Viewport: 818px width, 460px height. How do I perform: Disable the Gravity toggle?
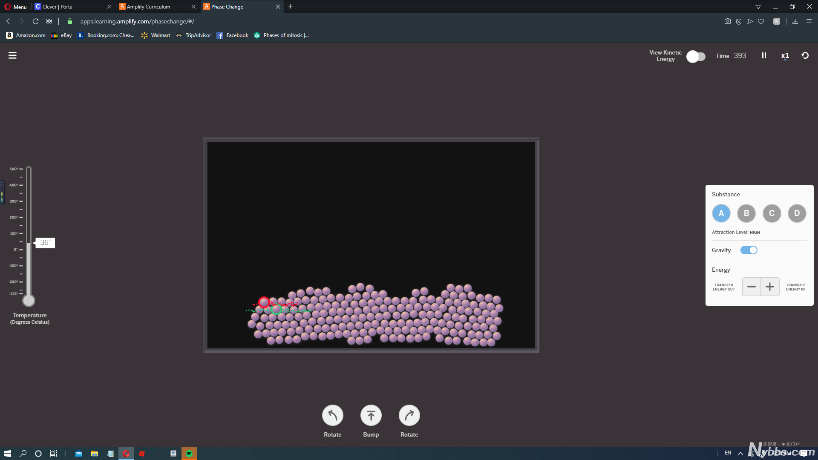click(749, 250)
